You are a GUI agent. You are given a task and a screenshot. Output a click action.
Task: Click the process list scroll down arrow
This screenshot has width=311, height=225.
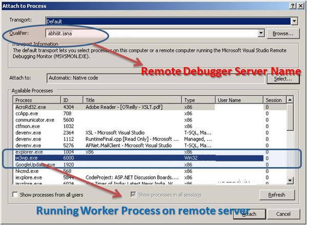point(290,180)
